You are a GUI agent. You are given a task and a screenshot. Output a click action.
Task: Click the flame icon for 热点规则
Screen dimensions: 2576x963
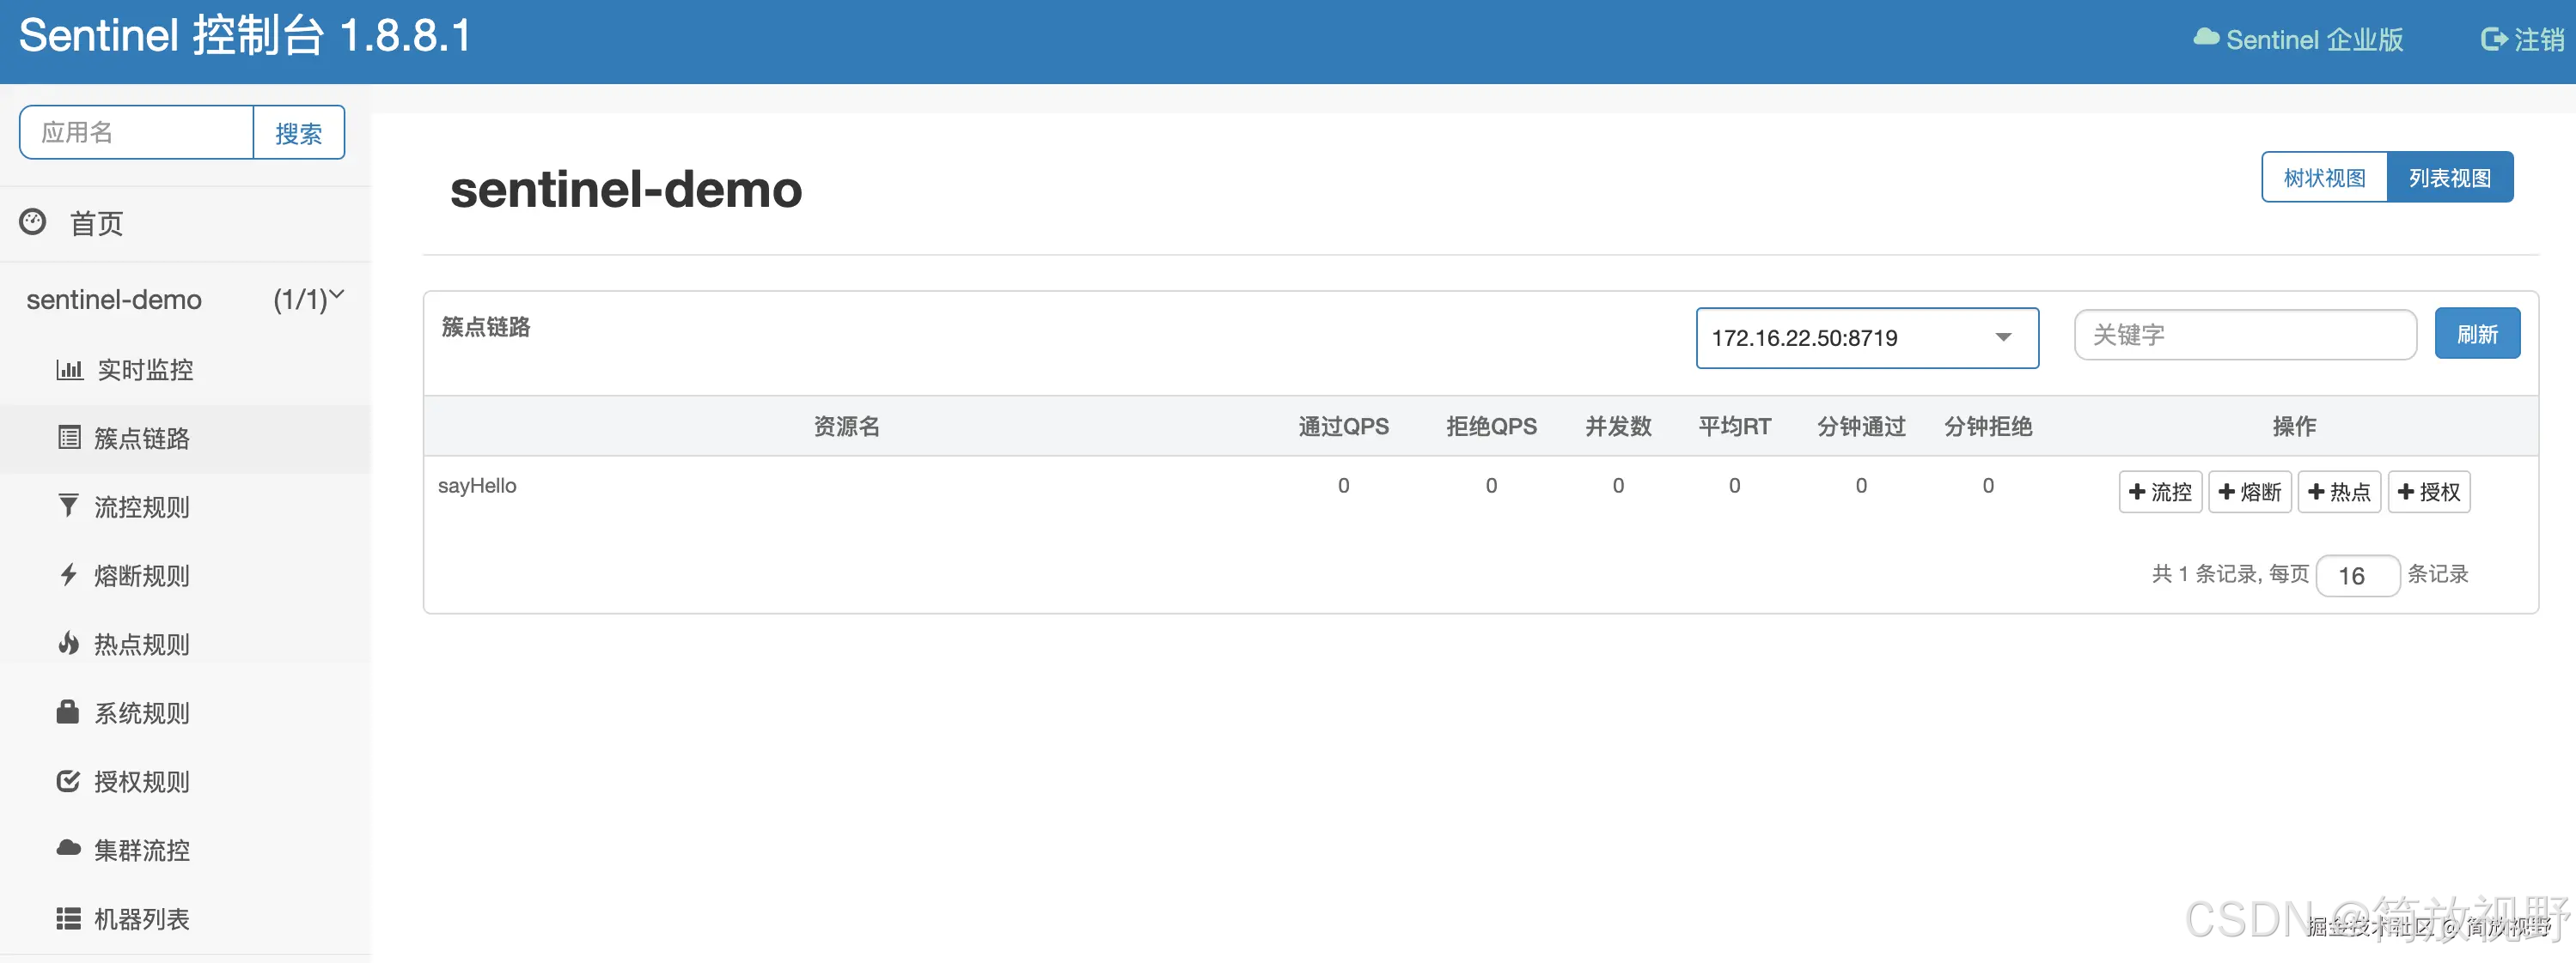68,644
